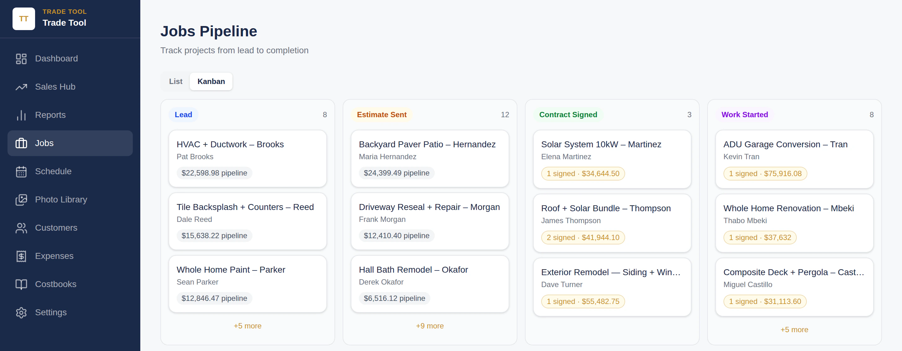Open the Exterior Remodel Siding card

[612, 287]
